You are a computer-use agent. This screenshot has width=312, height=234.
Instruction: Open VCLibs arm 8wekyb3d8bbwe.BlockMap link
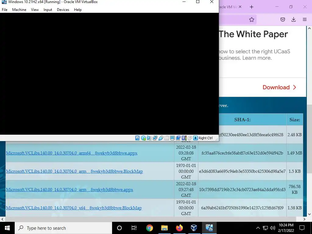pos(74,171)
